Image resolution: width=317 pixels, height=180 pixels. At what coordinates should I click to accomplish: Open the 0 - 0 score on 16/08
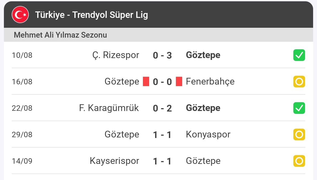(x=162, y=82)
